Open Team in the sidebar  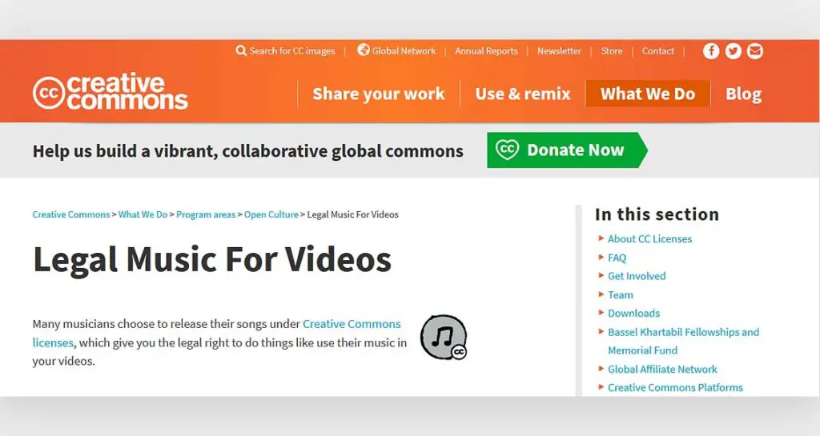(x=621, y=295)
